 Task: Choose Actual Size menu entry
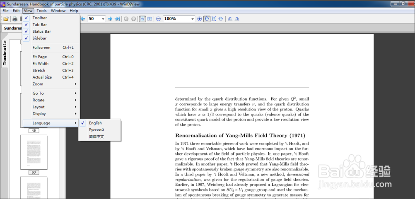click(51, 77)
